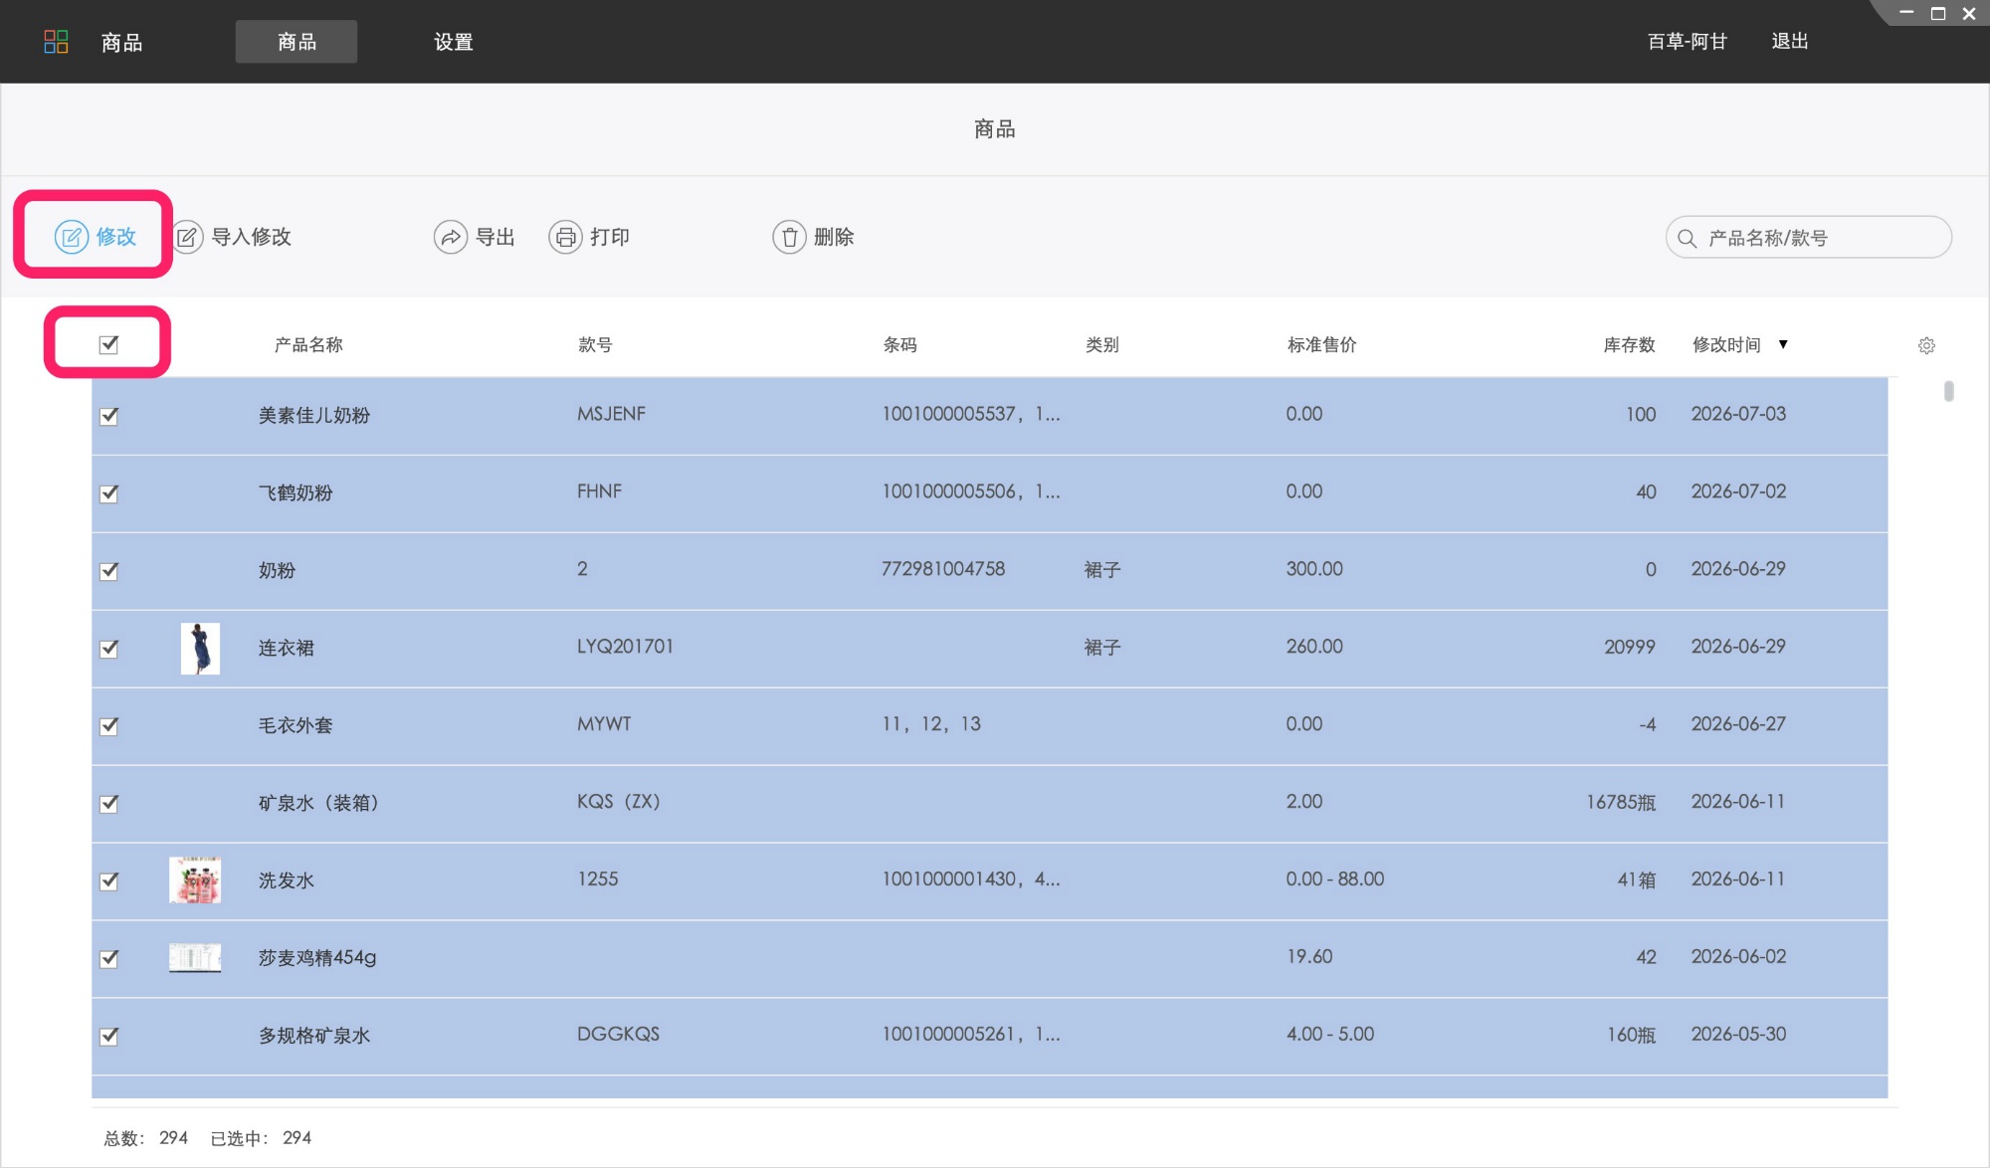The width and height of the screenshot is (1990, 1168).
Task: Click the 产品名称 column header
Action: click(308, 344)
